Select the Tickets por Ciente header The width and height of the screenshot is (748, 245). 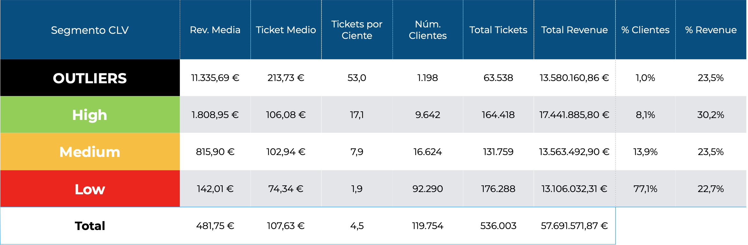357,30
